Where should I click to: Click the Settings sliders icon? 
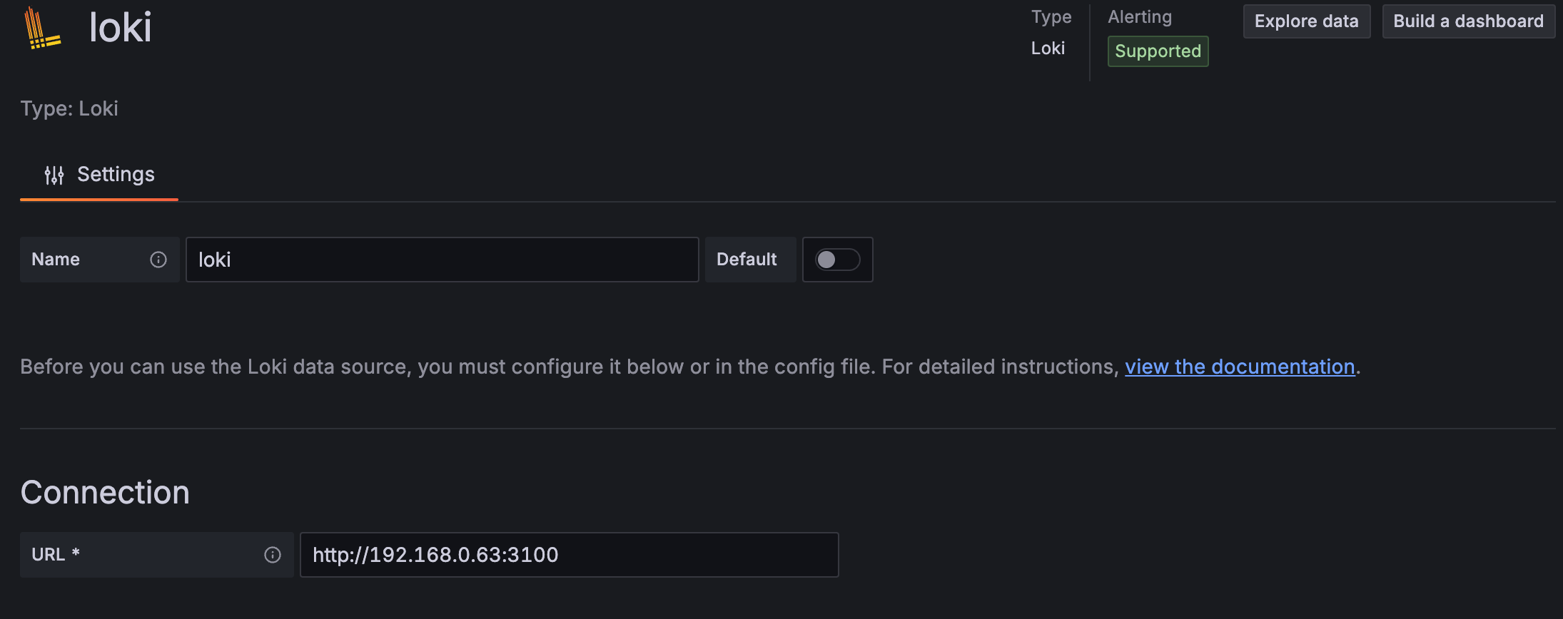[54, 175]
